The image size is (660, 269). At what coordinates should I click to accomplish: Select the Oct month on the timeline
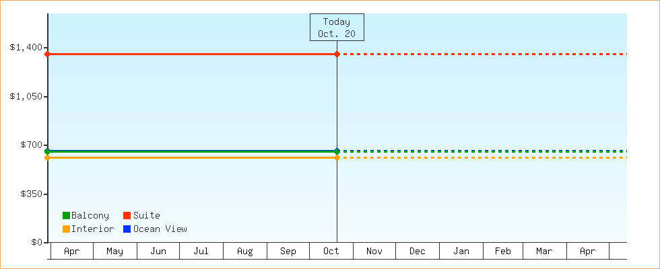pyautogui.click(x=331, y=252)
